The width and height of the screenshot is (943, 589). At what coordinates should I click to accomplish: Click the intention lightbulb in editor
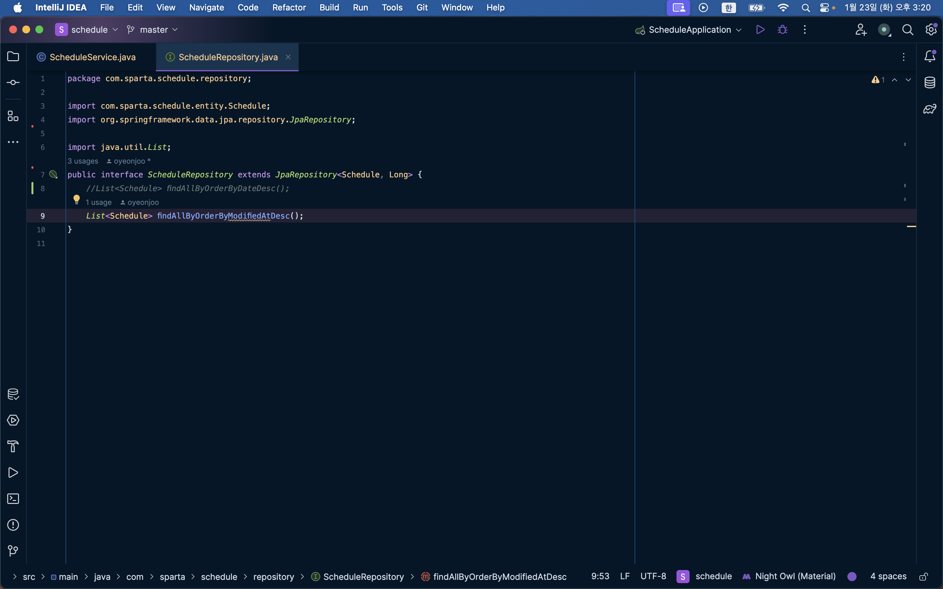tap(76, 200)
